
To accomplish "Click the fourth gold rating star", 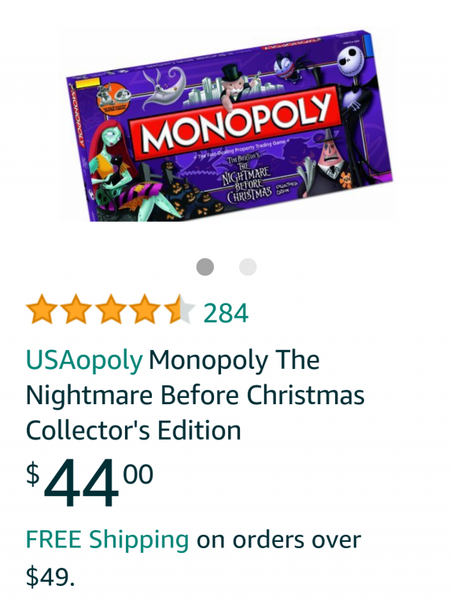I will click(145, 309).
